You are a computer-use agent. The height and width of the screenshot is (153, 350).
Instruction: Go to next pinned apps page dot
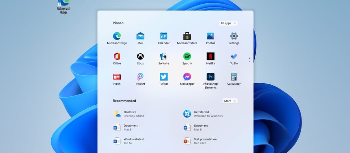[x=250, y=61]
